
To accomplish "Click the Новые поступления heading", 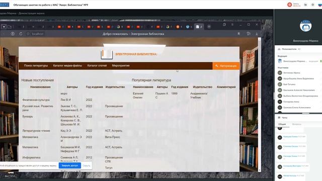I will (38, 80).
